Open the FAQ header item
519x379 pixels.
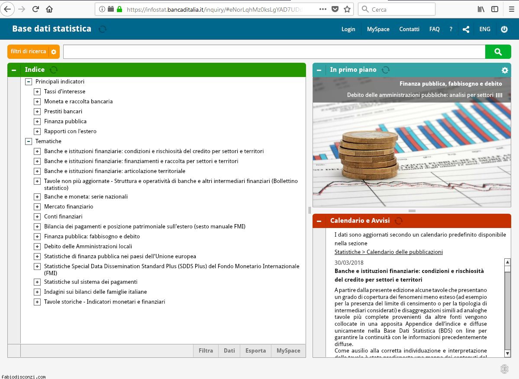click(x=434, y=29)
